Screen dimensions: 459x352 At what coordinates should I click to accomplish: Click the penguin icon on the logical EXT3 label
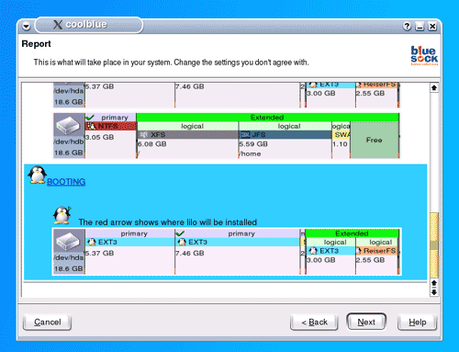pos(313,251)
